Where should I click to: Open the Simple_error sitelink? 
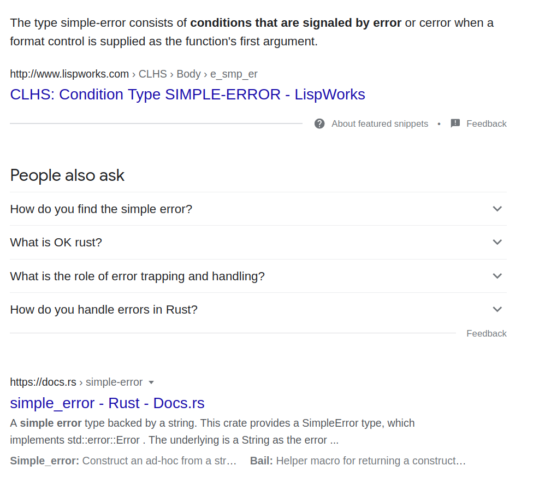(x=44, y=461)
